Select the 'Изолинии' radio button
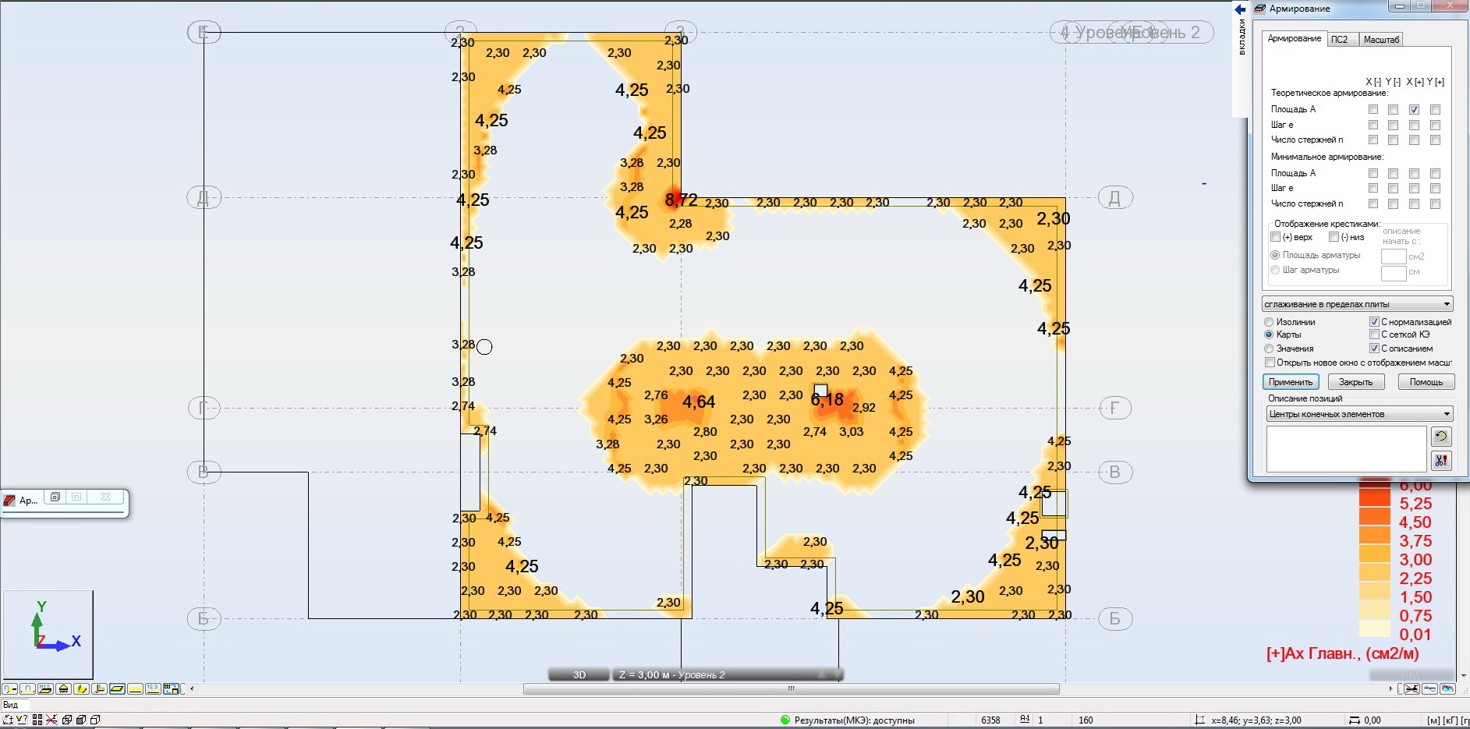Screen dimensions: 1470x729 [x=1269, y=322]
